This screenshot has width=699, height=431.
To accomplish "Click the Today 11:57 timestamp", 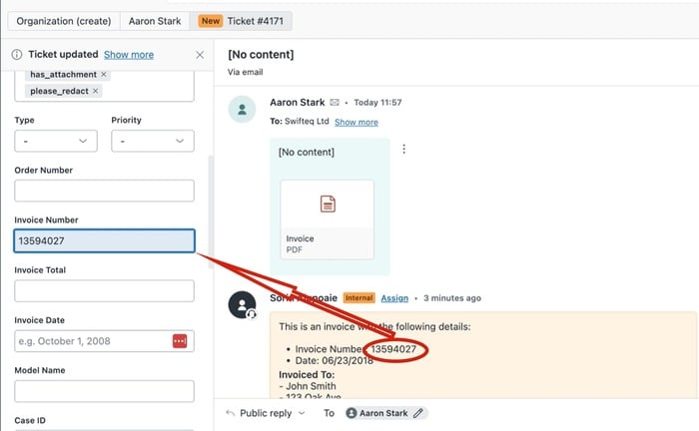I will click(x=377, y=103).
